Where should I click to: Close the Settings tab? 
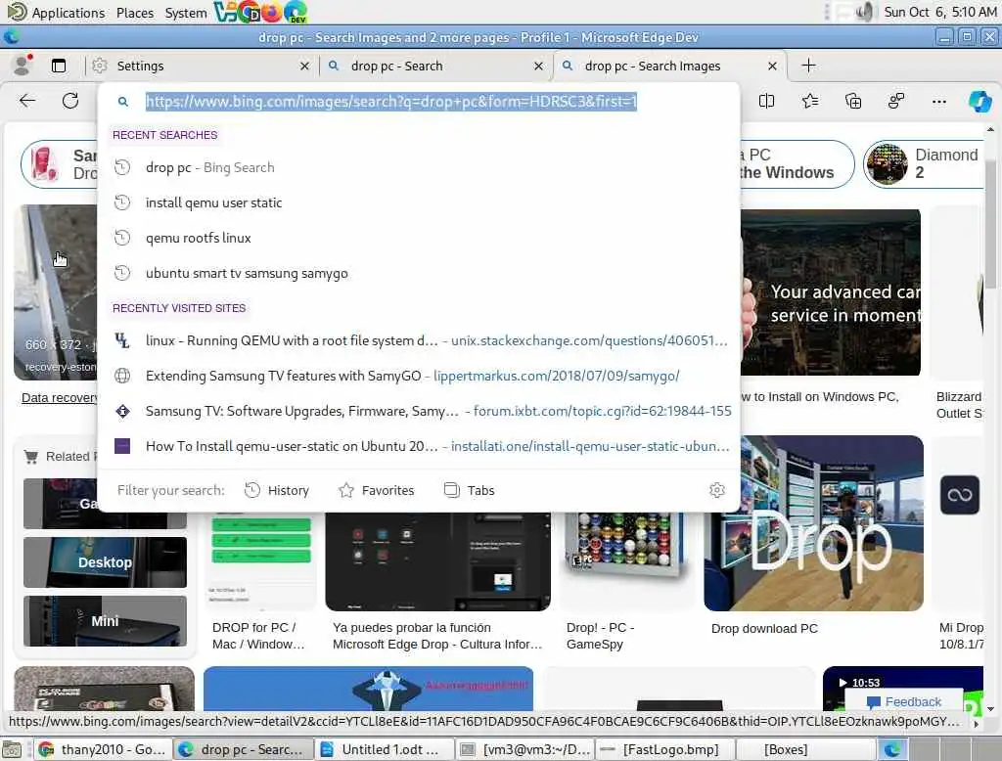click(304, 66)
